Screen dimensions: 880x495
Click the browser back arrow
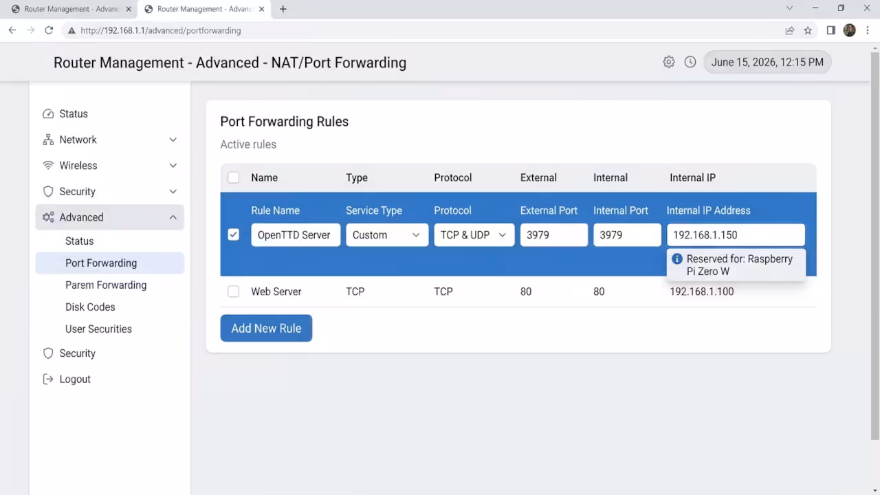12,30
